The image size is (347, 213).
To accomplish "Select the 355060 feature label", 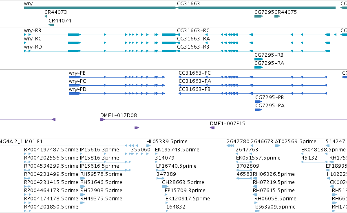I will pos(141,150).
